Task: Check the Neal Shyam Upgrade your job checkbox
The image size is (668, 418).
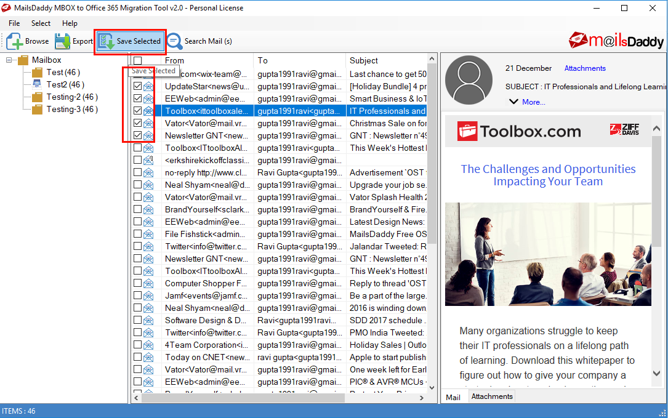Action: [x=137, y=185]
